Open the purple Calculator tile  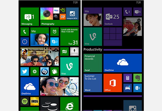128,78
